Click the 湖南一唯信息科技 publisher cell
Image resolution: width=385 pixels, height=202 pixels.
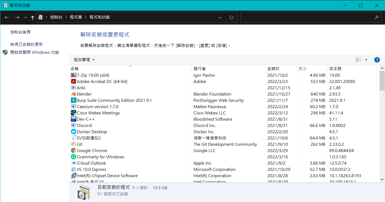(x=210, y=138)
